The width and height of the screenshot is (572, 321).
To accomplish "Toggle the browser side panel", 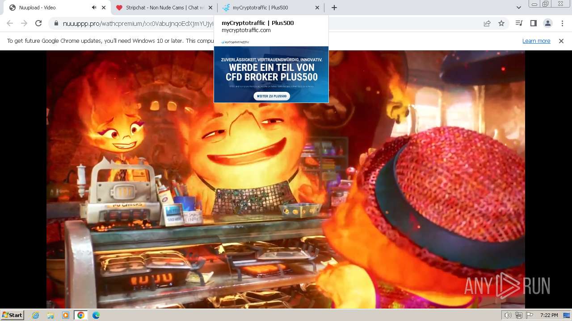I will (x=533, y=23).
